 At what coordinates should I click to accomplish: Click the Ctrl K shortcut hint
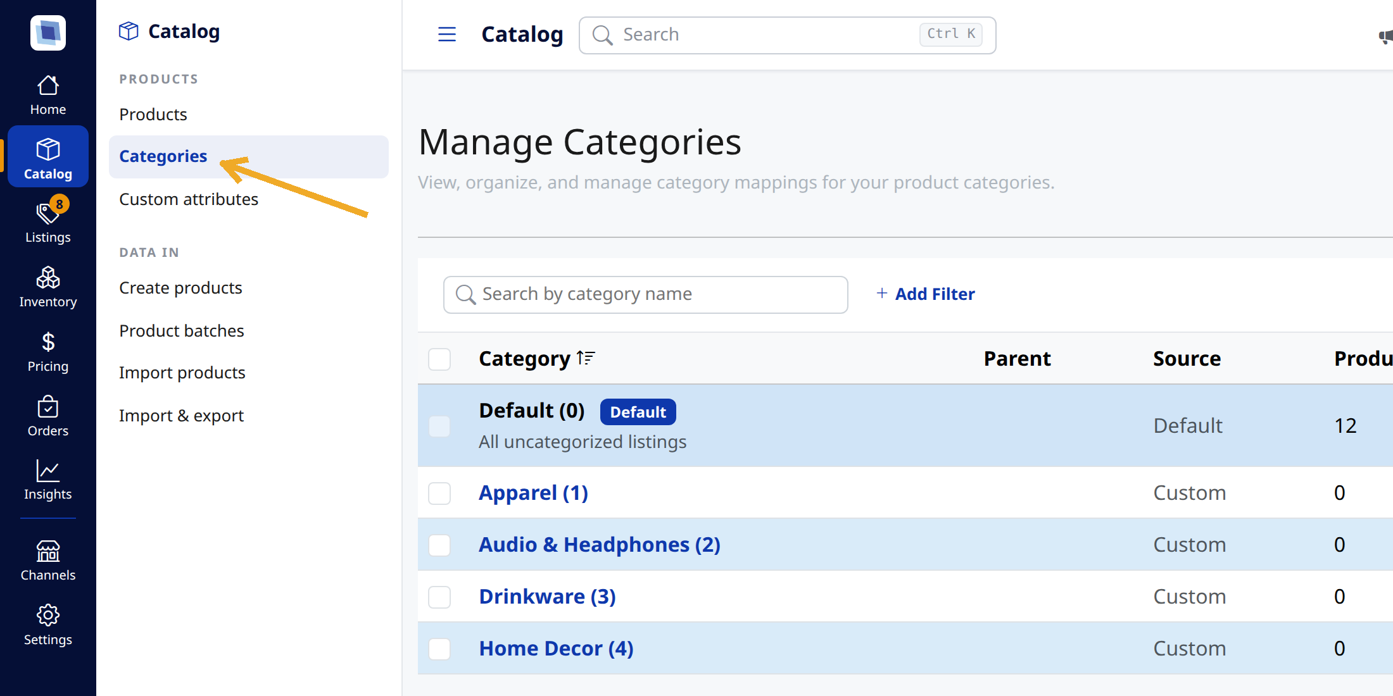[951, 34]
